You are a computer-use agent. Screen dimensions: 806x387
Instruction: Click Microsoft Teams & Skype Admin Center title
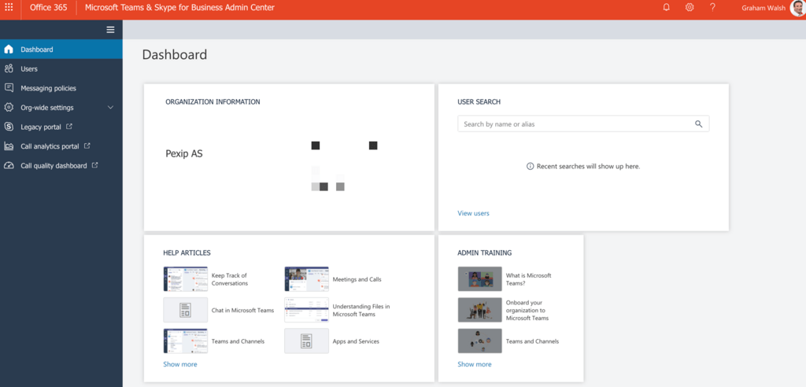[179, 8]
